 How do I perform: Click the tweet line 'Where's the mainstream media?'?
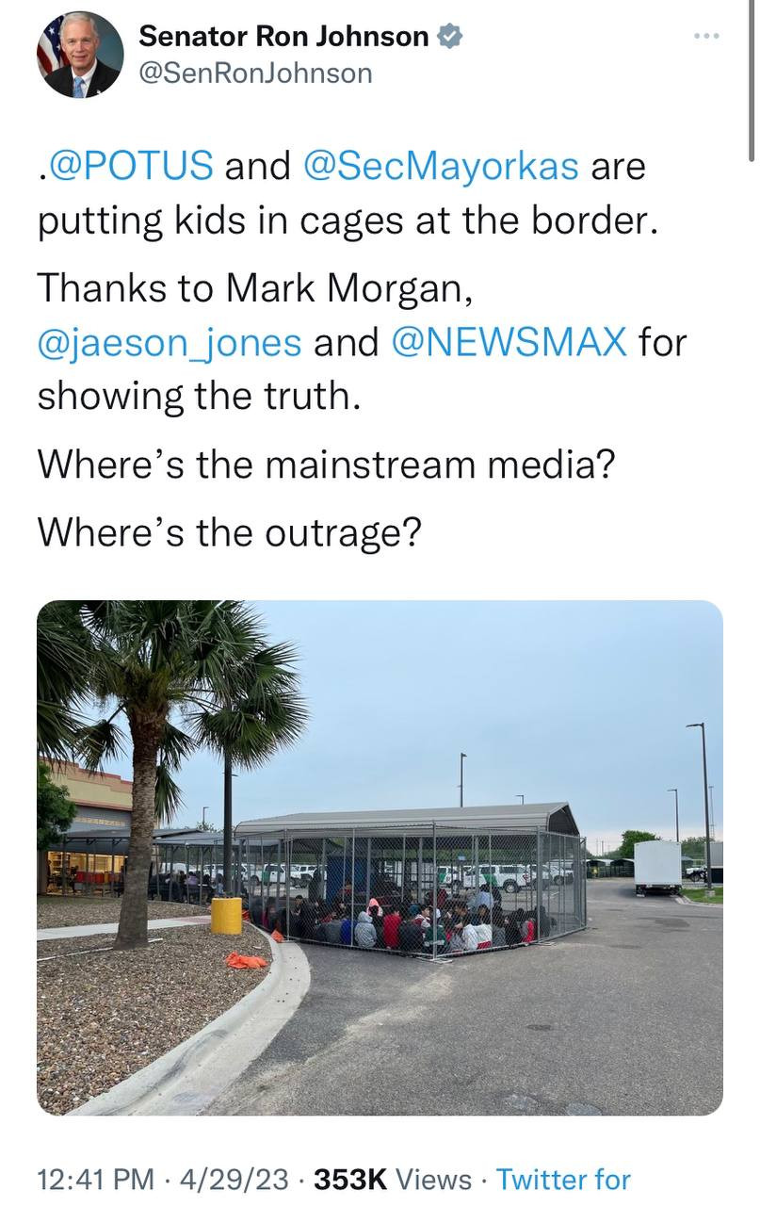click(x=326, y=464)
